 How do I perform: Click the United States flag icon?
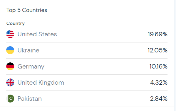tap(10, 34)
